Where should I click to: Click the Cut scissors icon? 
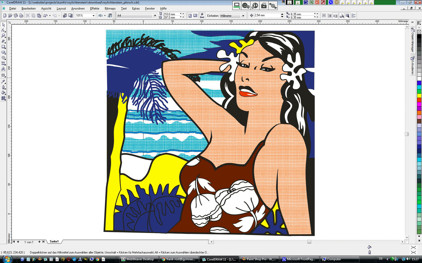(28, 16)
